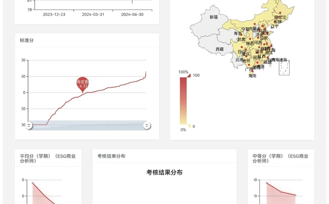Grab the right data-zoom handle in 标准分
329x204 pixels.
point(147,126)
